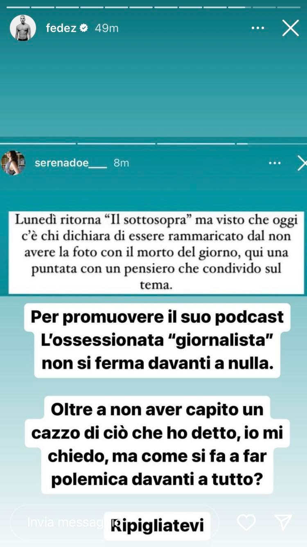Select the reposted story progress bar above serenadoe___

(153, 144)
